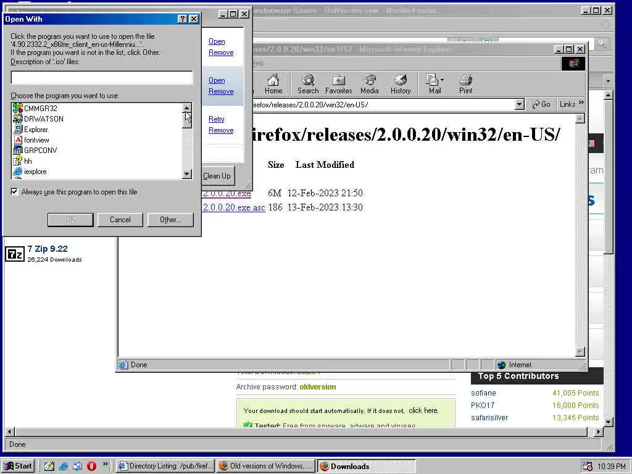Click the Firefox search magnifier icon
Viewport: 632px width, 474px height.
(x=602, y=43)
